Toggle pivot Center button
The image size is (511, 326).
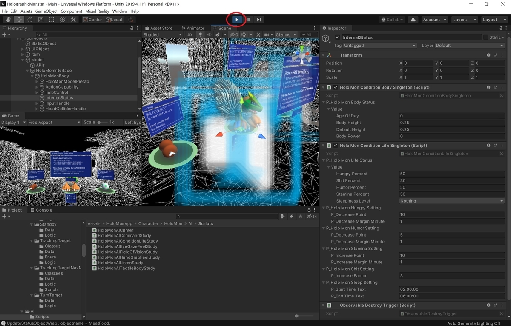(x=92, y=20)
